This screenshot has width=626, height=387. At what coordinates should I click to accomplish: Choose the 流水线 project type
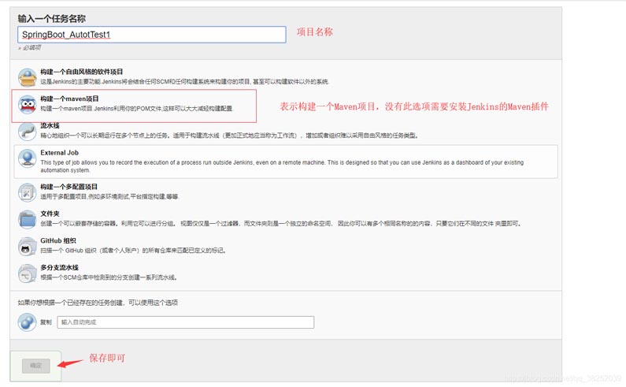click(50, 126)
